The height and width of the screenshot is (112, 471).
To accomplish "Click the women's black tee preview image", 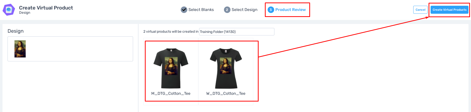I will point(226,68).
